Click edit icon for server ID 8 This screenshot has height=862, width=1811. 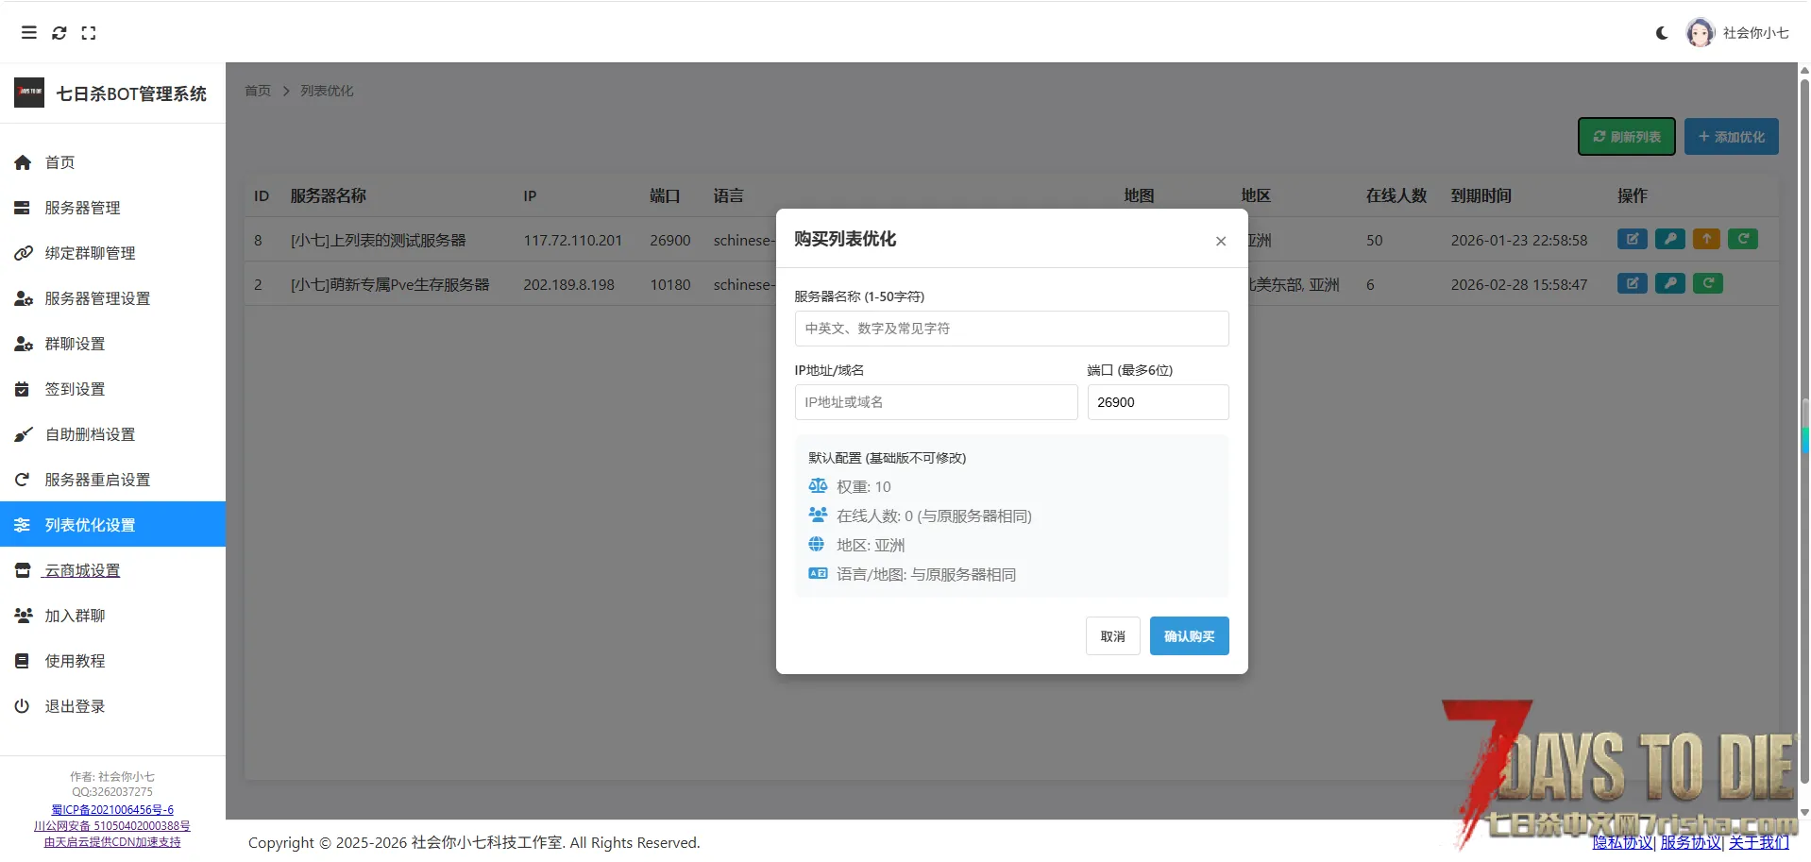1632,239
